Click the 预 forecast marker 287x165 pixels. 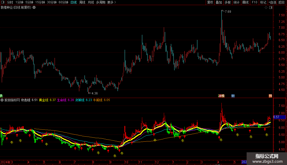[270, 96]
